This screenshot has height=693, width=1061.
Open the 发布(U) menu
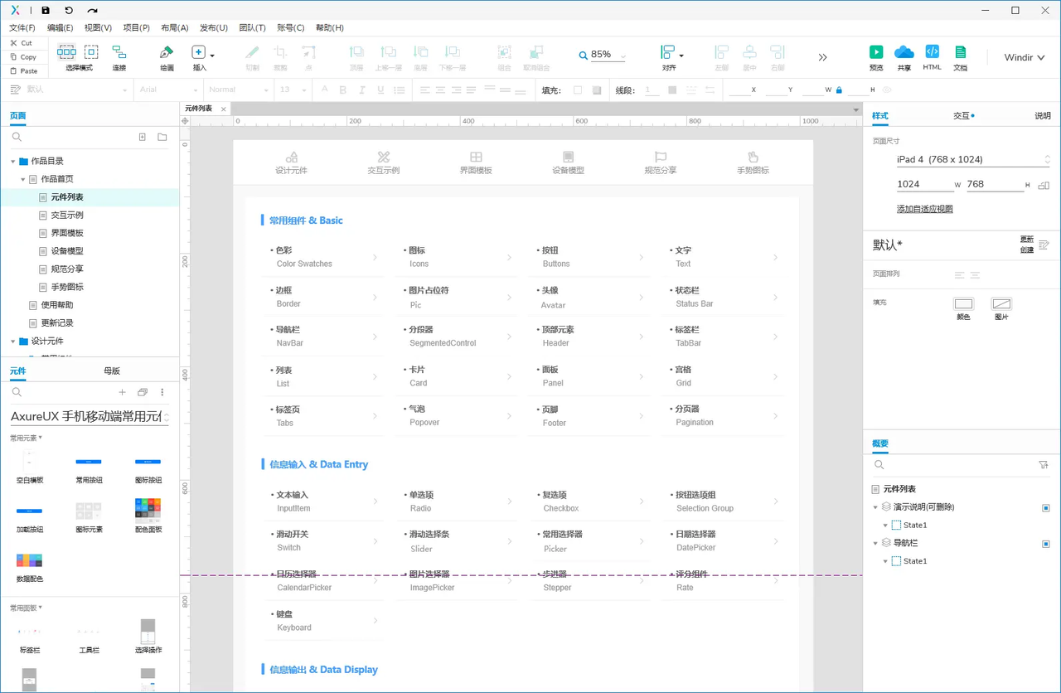point(213,27)
